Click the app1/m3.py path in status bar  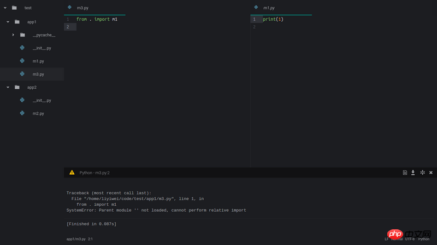click(76, 239)
